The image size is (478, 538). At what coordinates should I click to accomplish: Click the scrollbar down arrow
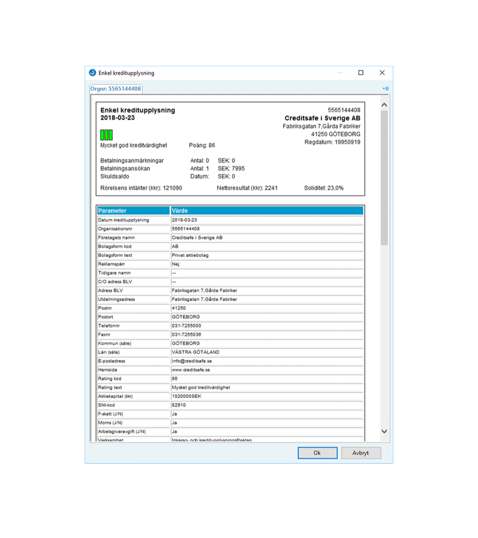(x=384, y=431)
